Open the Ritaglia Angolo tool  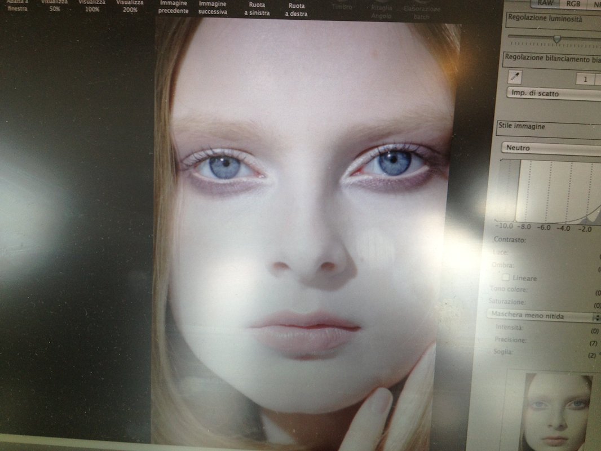click(381, 11)
